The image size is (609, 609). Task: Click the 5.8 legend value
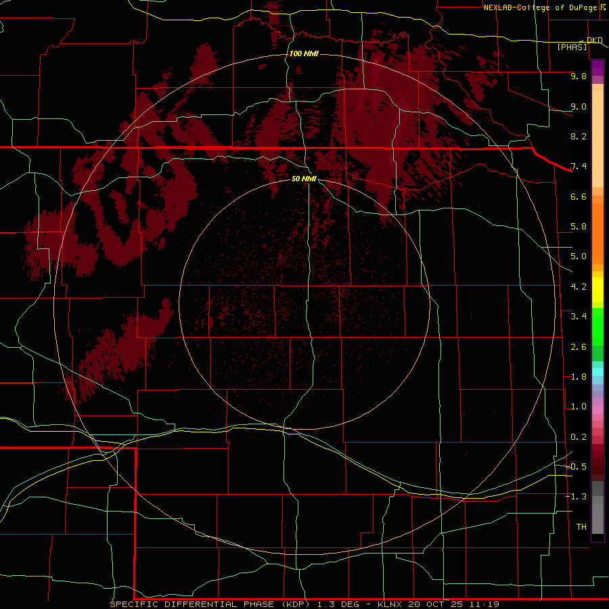click(x=579, y=227)
